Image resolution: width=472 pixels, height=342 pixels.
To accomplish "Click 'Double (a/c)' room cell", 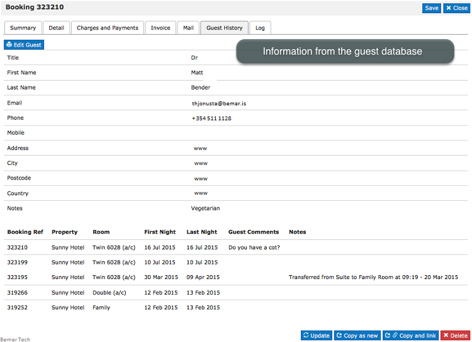I will tap(110, 293).
